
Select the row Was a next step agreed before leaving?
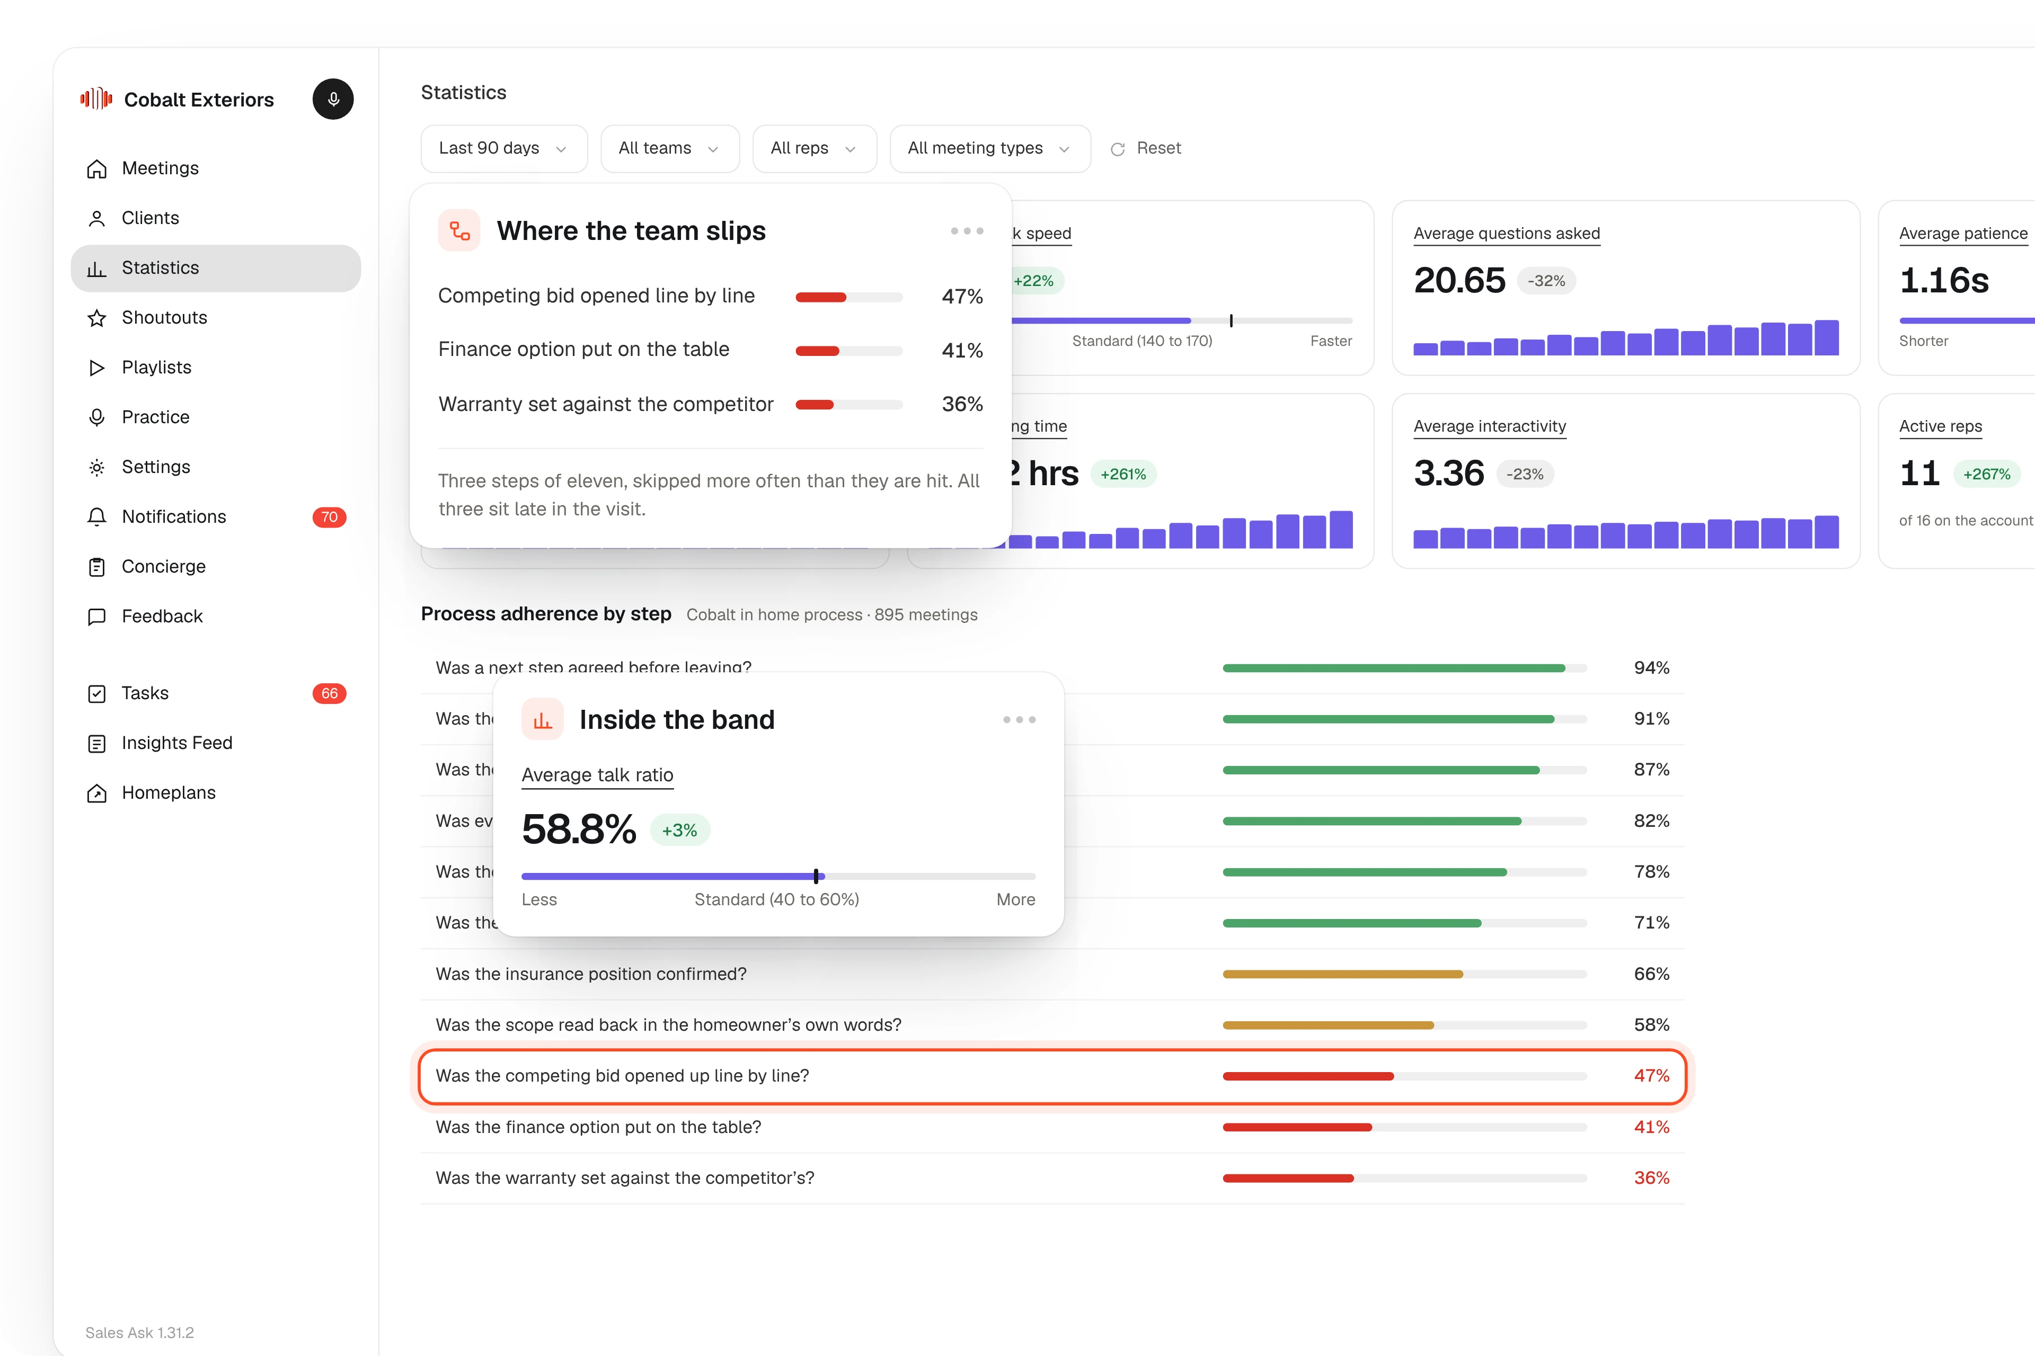1052,667
